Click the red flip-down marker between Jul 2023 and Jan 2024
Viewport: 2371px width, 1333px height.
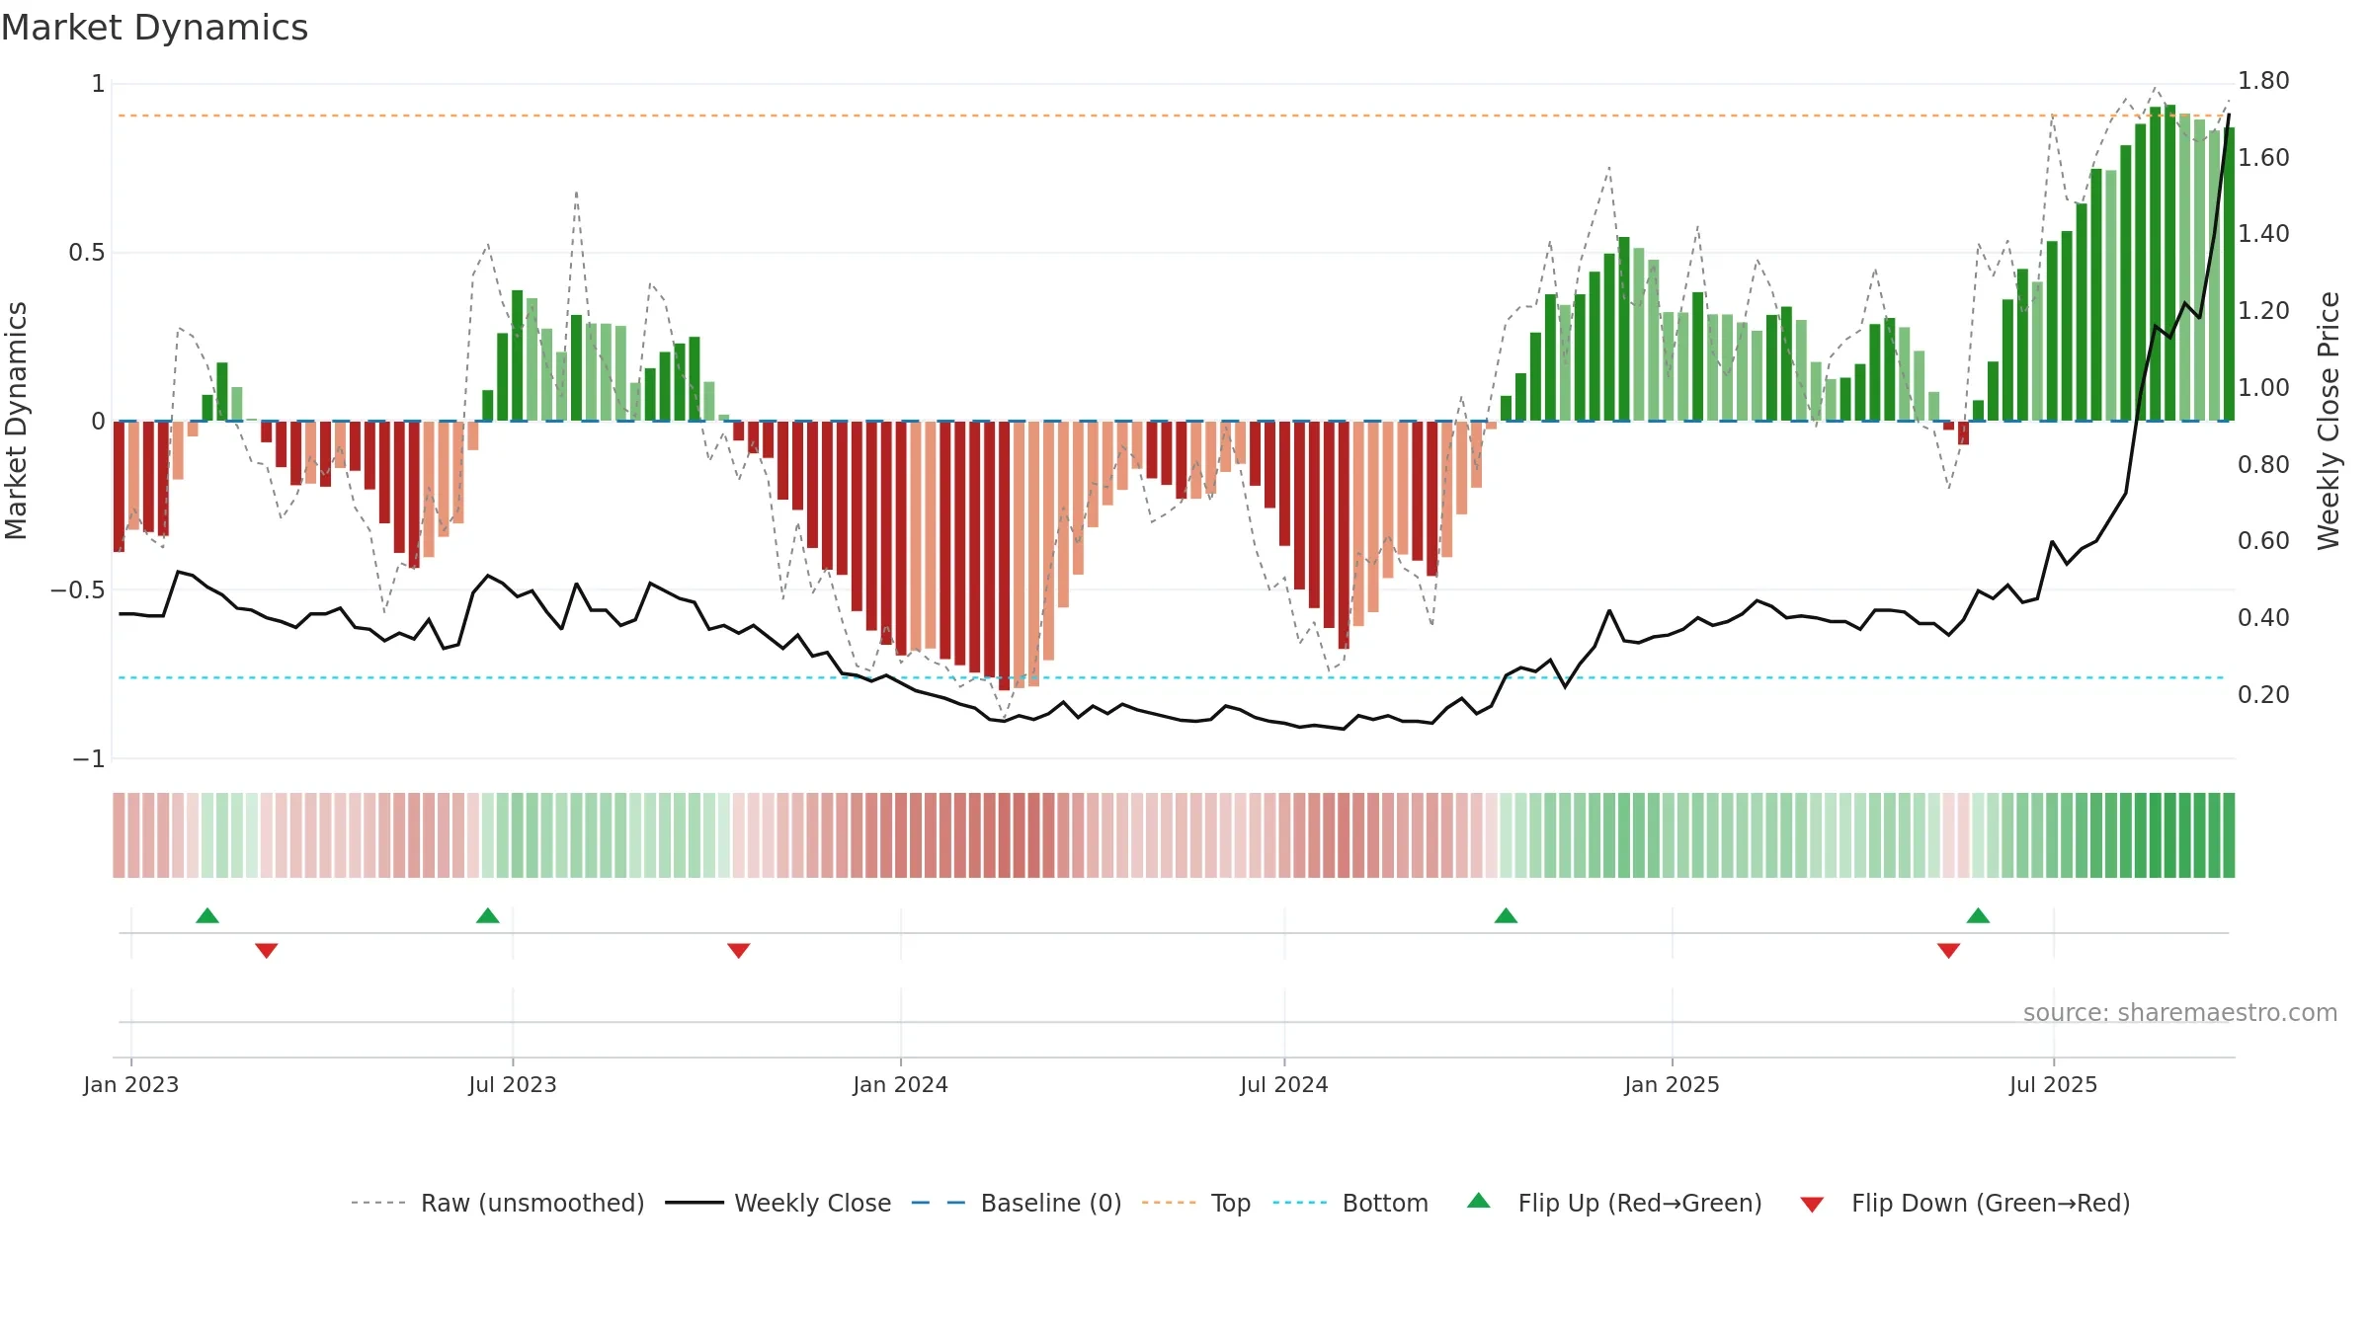[x=739, y=950]
